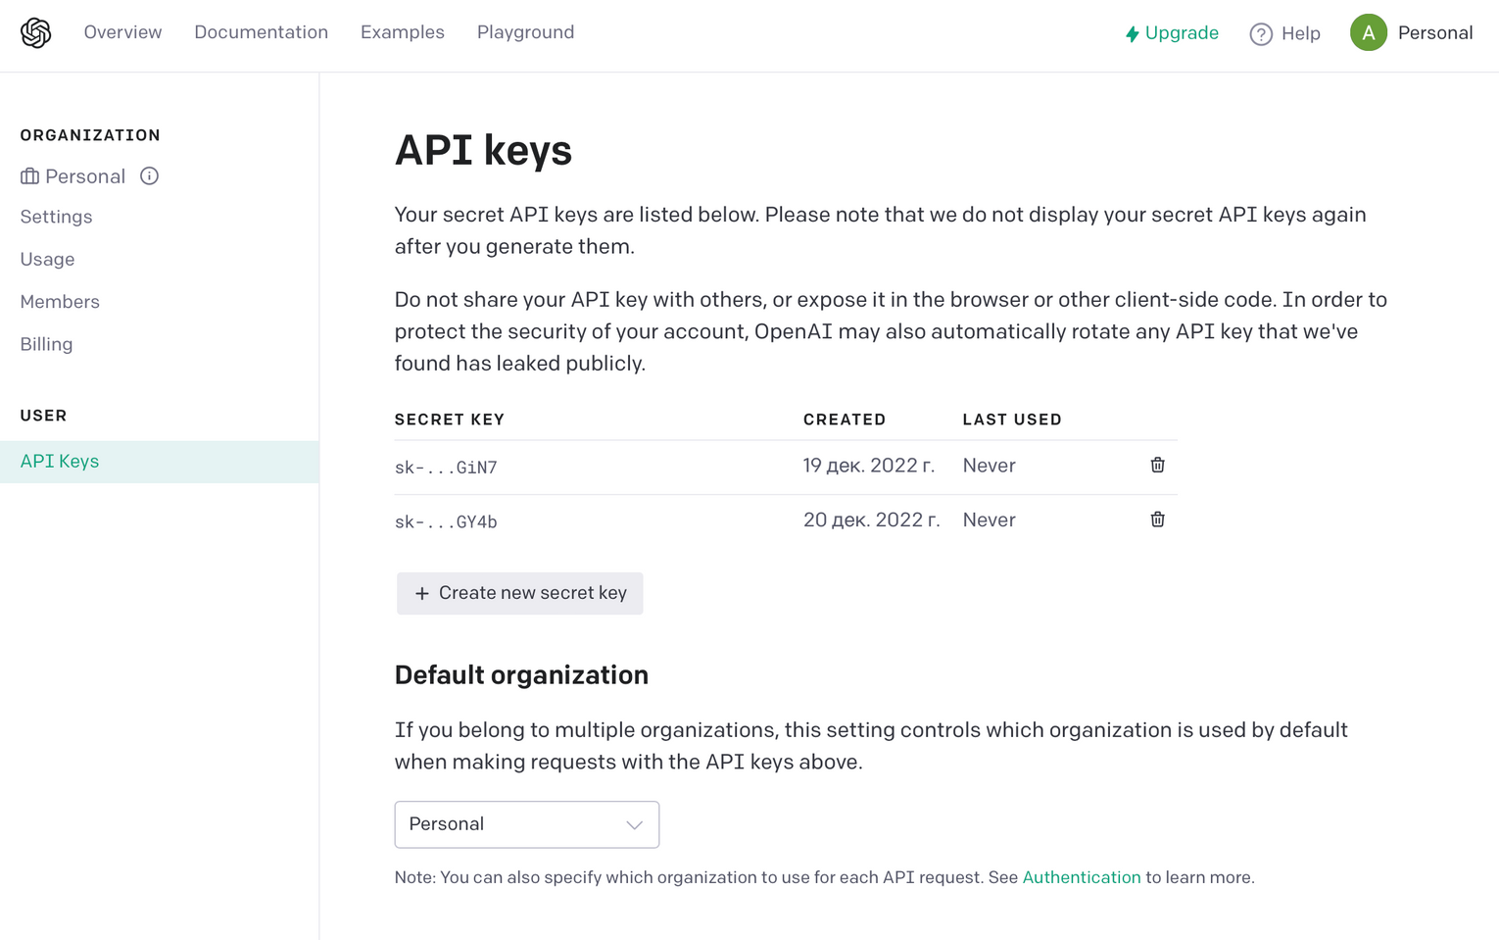Follow the Authentication link
The image size is (1499, 940).
point(1081,877)
